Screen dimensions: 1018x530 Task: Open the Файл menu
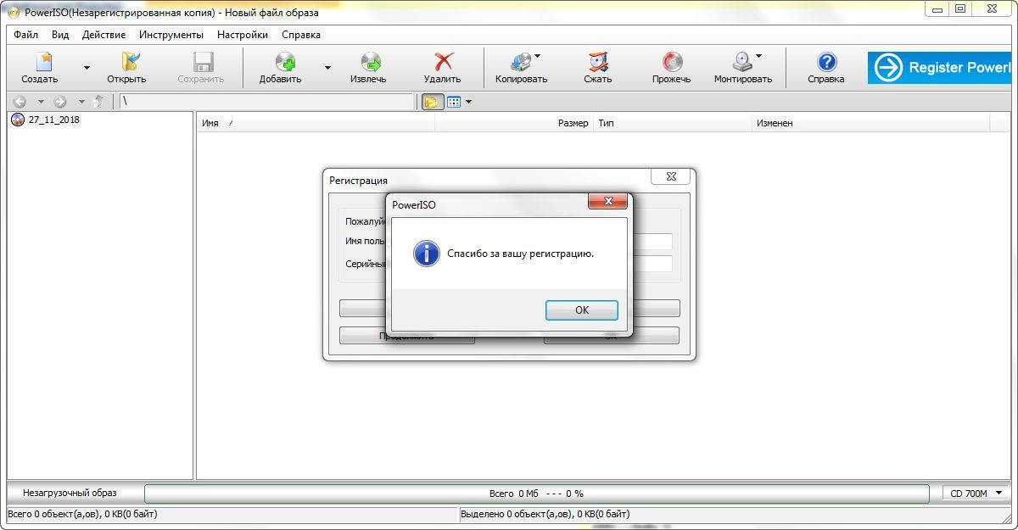coord(26,35)
